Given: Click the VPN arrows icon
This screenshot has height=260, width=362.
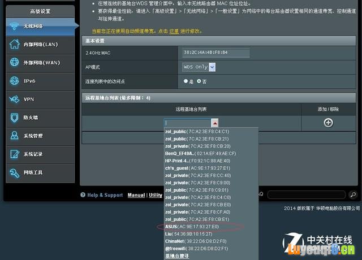Looking at the screenshot, I should click(x=14, y=99).
